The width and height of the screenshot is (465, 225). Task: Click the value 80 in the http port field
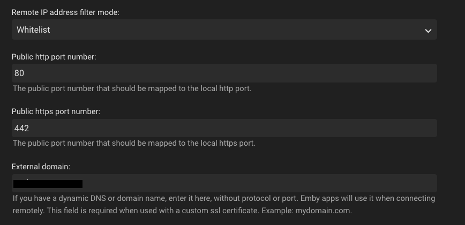pyautogui.click(x=19, y=73)
